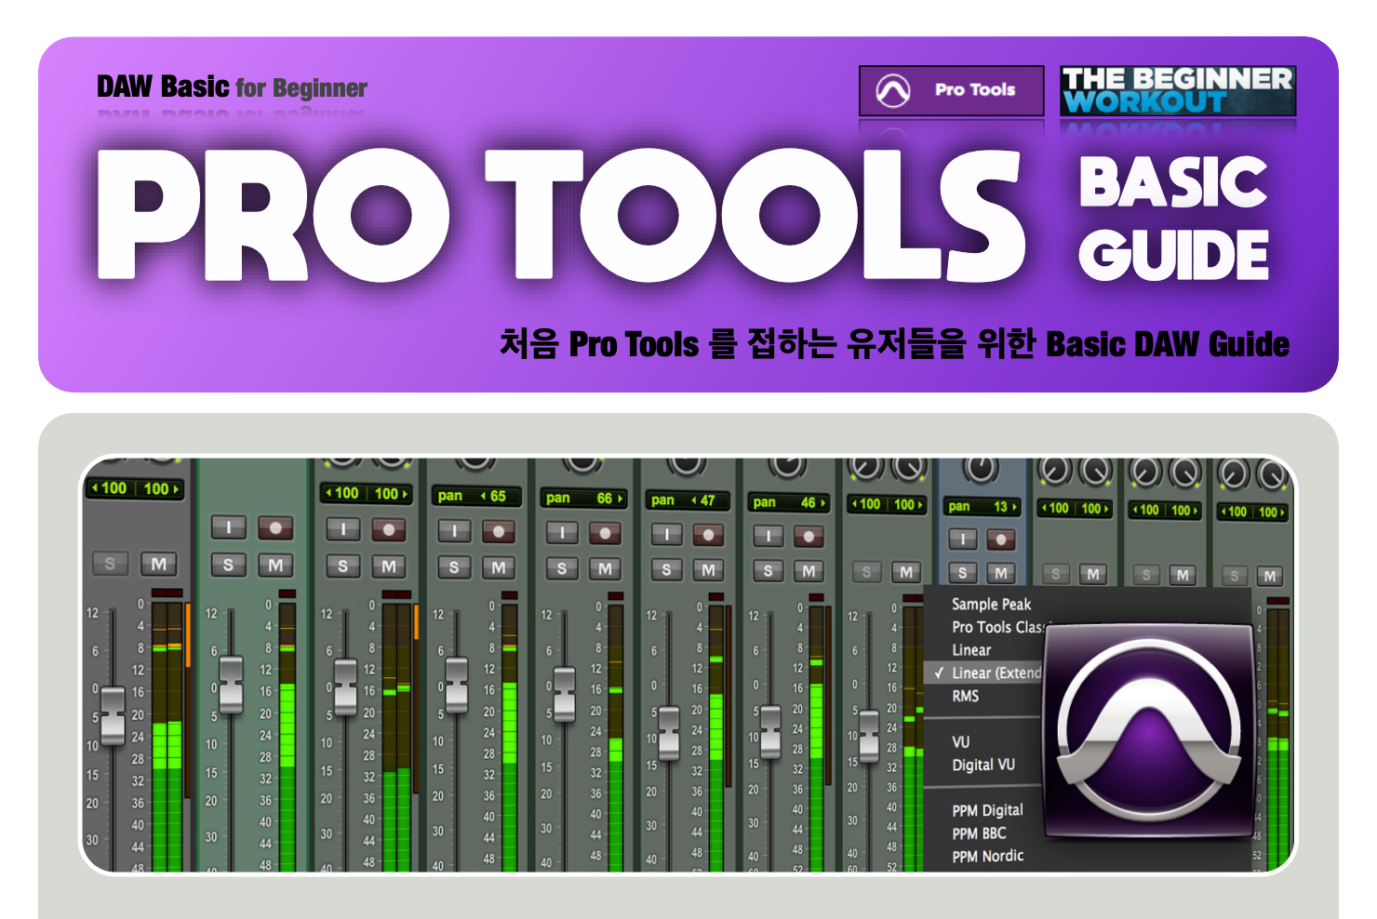The width and height of the screenshot is (1377, 919).
Task: Click the volume fader on pan 65 channel
Action: pos(456,684)
